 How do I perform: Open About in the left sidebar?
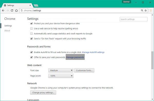[x=7, y=31]
